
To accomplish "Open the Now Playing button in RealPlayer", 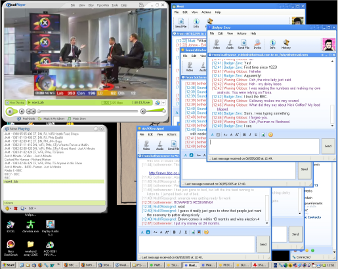I will [x=15, y=103].
